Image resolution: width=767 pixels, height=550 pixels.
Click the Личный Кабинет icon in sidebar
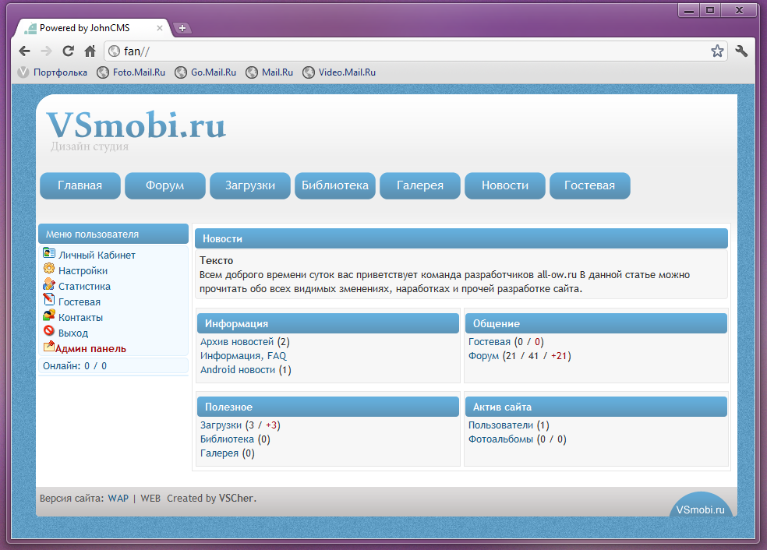[49, 252]
